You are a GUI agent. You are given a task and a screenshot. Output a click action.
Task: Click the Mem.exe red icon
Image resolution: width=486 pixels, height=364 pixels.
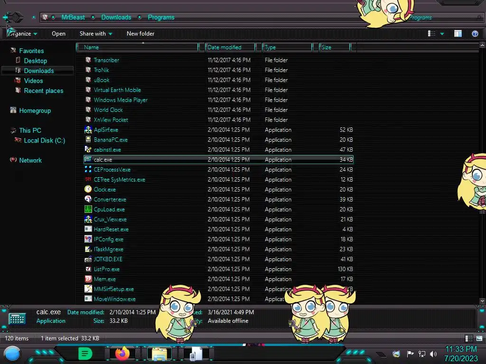tap(88, 279)
